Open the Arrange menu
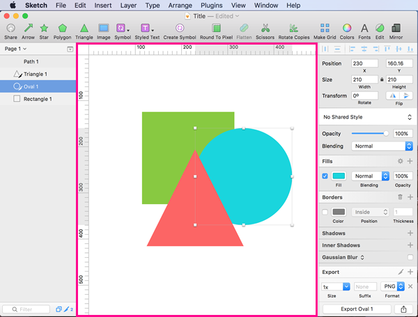Screen dimensions: 418x317 click(x=180, y=6)
